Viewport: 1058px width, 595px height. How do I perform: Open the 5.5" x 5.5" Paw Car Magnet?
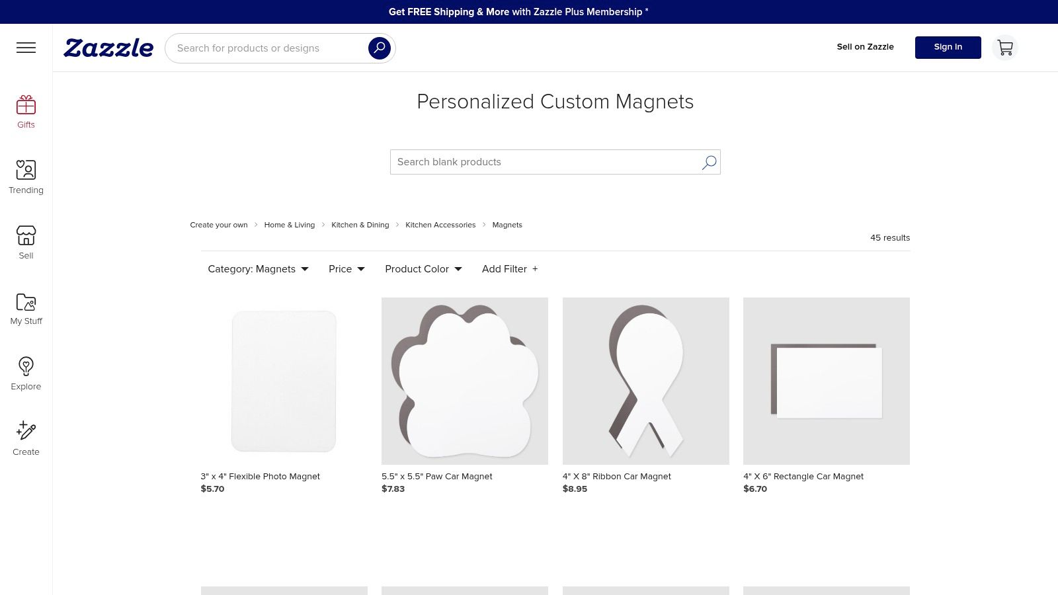[x=464, y=381]
